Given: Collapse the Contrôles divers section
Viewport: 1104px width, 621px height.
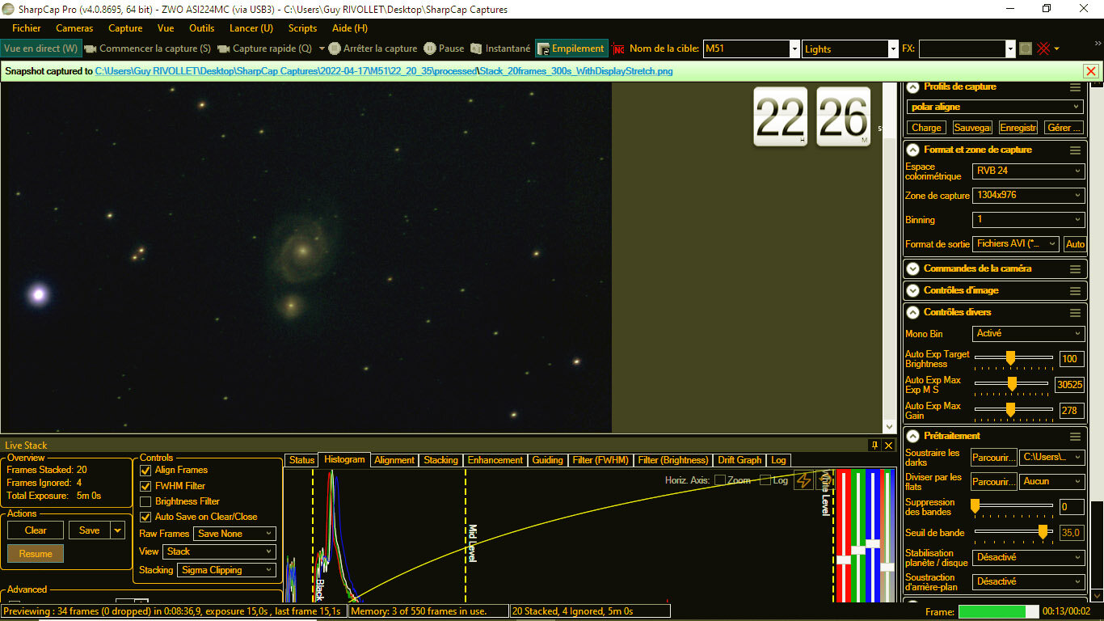Looking at the screenshot, I should click(913, 312).
